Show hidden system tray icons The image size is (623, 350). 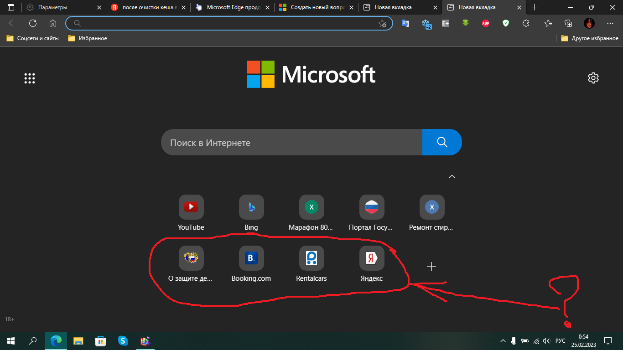point(503,340)
